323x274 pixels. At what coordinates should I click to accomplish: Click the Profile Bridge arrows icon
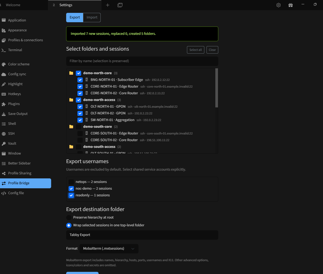[x=3, y=183]
